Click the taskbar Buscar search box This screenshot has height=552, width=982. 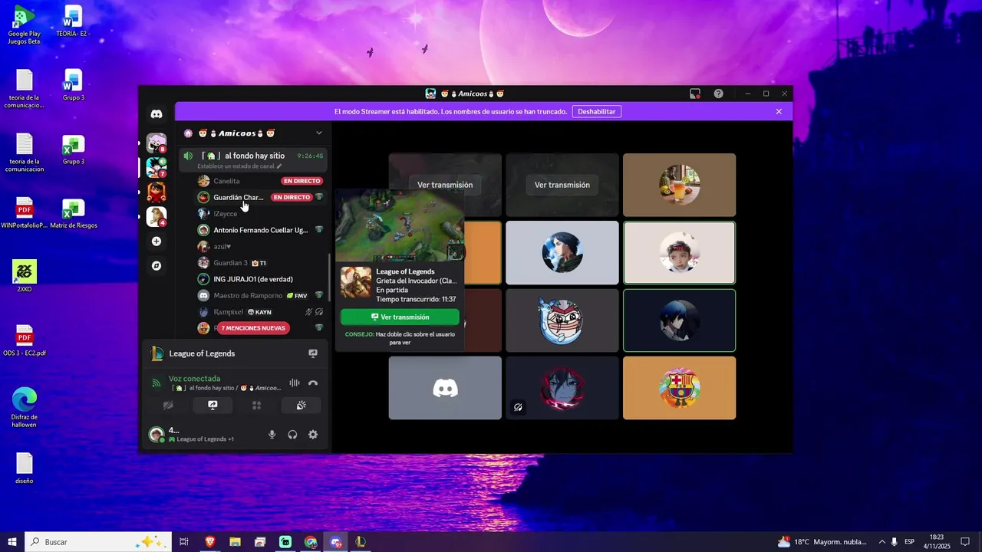pyautogui.click(x=98, y=542)
